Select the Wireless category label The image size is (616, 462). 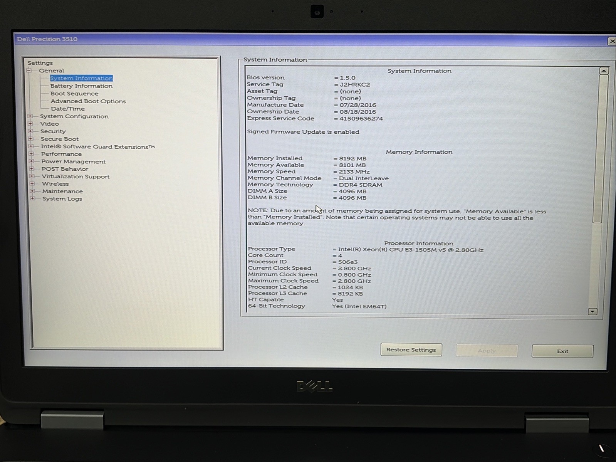coord(55,184)
